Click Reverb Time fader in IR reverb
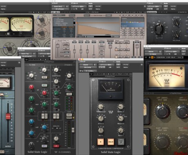Image resolution: width=188 pixels, height=155 pixels. pyautogui.click(x=58, y=46)
